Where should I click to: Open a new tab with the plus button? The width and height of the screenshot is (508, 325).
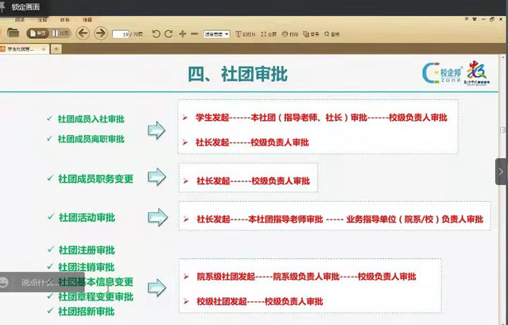click(x=56, y=49)
